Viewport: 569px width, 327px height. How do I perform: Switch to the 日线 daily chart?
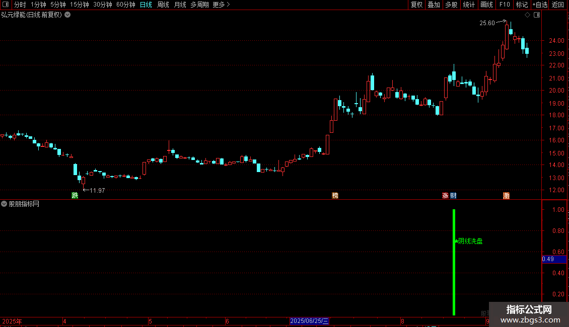[x=146, y=5]
